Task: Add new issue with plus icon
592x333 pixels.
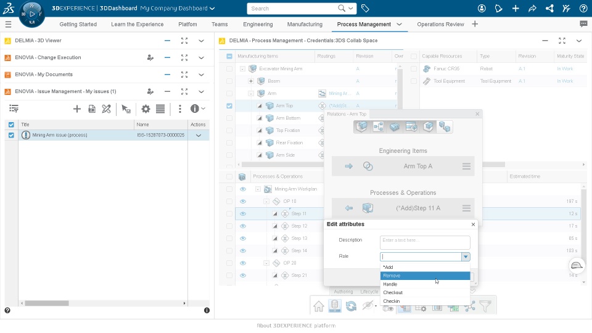Action: pyautogui.click(x=76, y=109)
